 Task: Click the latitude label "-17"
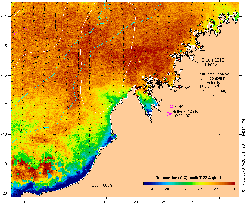coord(4,105)
